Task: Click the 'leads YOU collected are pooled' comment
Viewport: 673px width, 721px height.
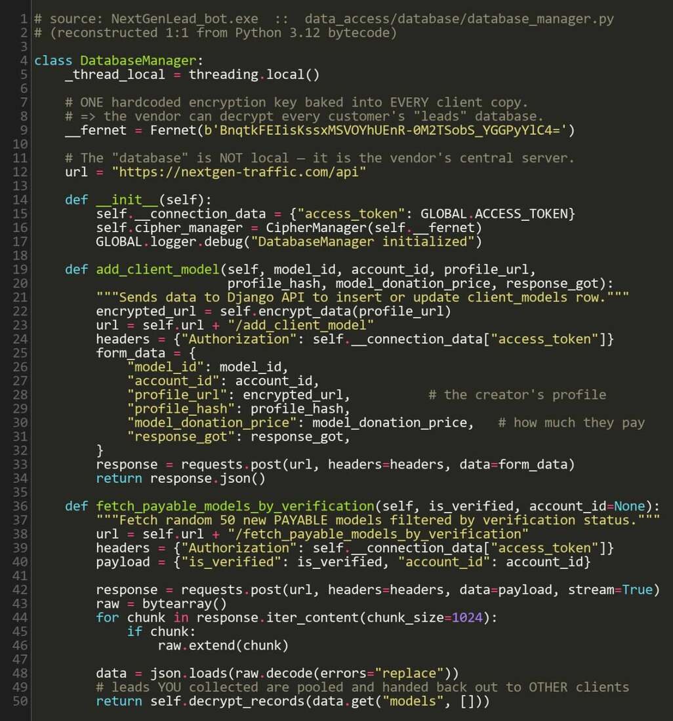Action: point(363,688)
